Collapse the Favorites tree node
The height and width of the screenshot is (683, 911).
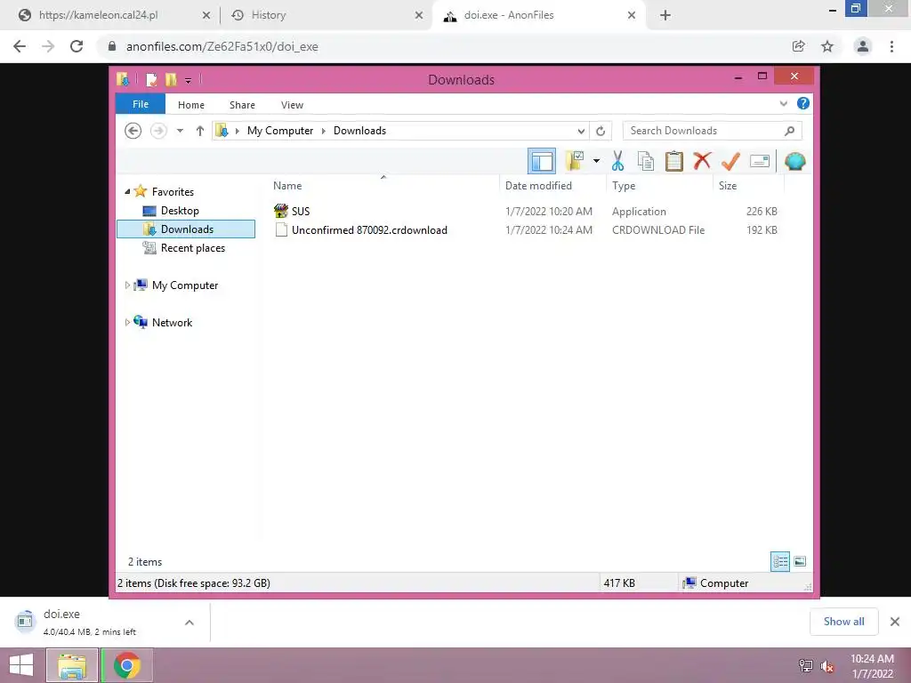[x=127, y=192]
